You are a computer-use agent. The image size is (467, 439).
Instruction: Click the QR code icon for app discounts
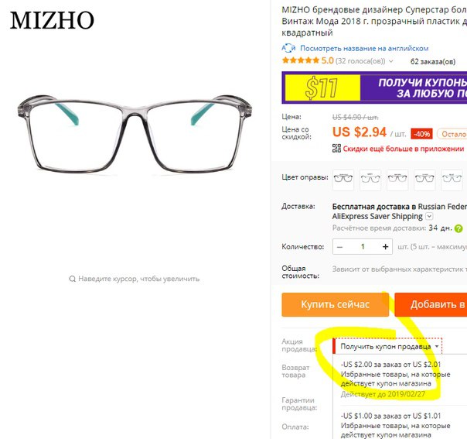[x=336, y=148]
